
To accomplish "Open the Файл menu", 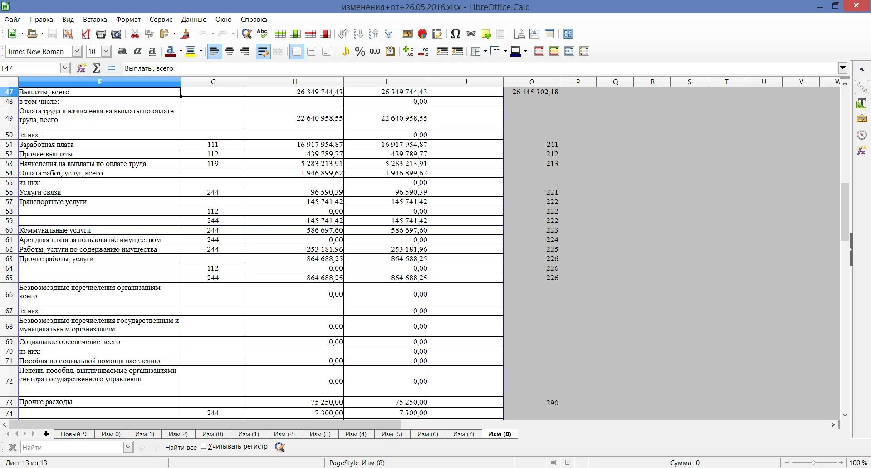I will pyautogui.click(x=13, y=19).
